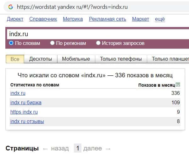Click the Google icon in address bar
The height and width of the screenshot is (163, 189).
[11, 7]
